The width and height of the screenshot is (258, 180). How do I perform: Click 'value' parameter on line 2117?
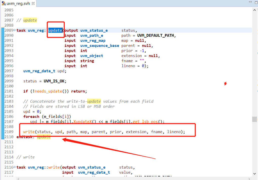[125, 172]
